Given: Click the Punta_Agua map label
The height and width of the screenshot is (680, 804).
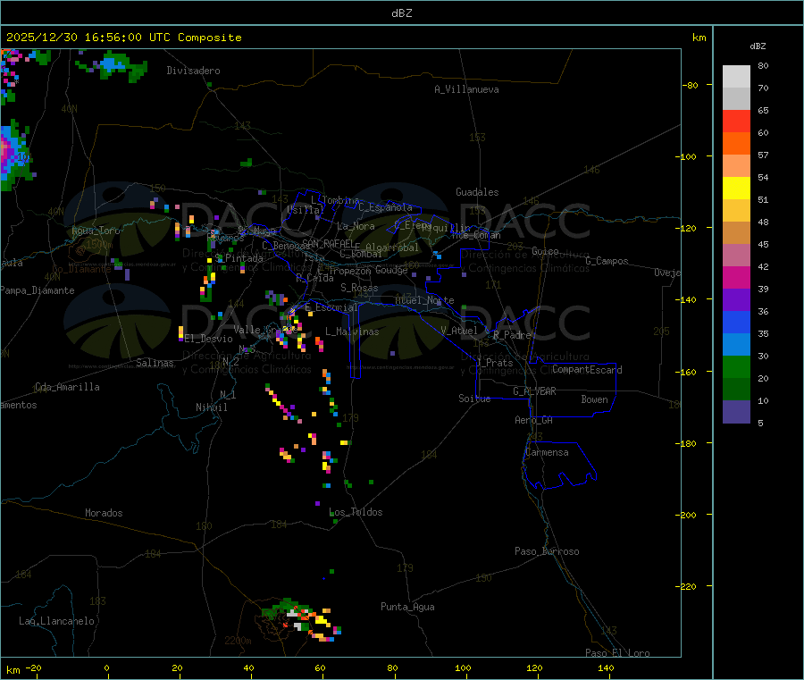Looking at the screenshot, I should pyautogui.click(x=407, y=607).
